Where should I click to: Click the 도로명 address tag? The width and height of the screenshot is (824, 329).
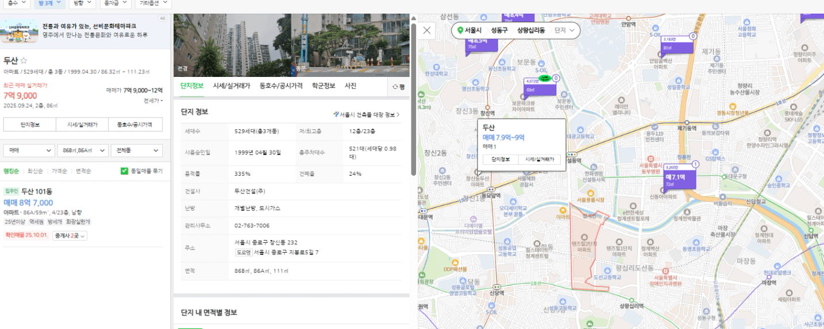point(243,252)
